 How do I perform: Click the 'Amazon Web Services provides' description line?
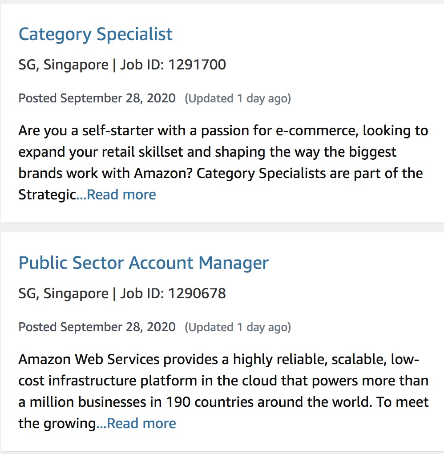[x=218, y=359]
